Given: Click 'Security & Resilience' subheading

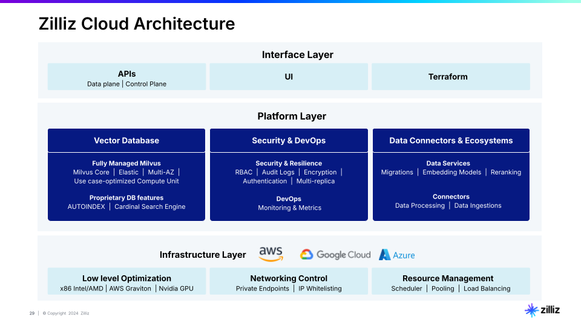Looking at the screenshot, I should (289, 164).
